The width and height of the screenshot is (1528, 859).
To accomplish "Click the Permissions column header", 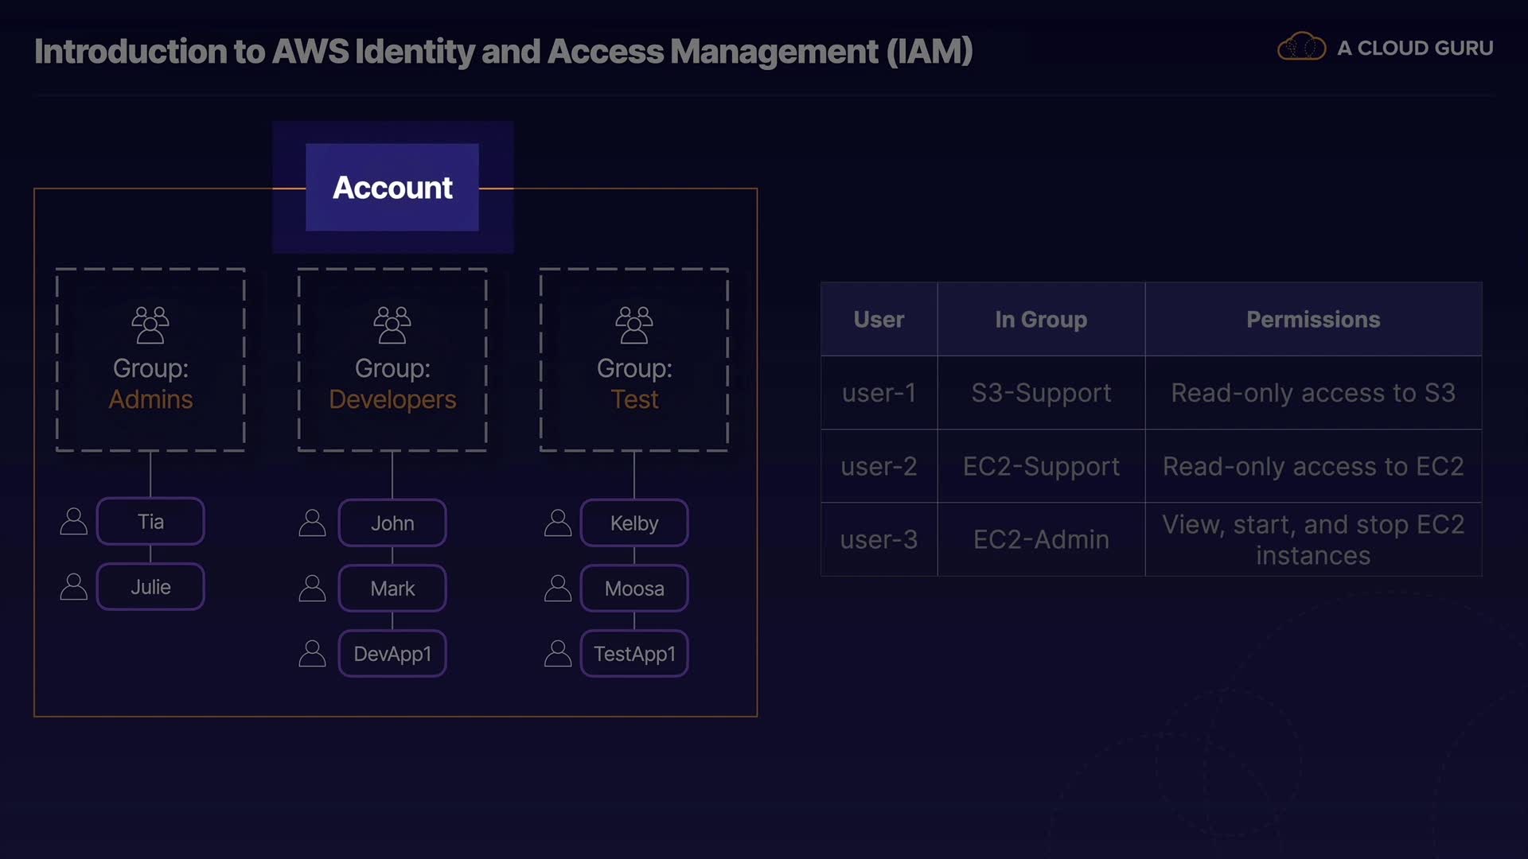I will pos(1313,319).
